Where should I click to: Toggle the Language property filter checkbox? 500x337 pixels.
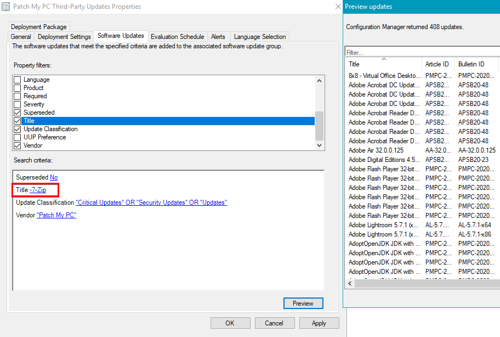17,80
